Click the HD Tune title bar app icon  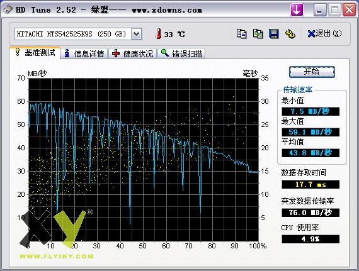point(8,9)
